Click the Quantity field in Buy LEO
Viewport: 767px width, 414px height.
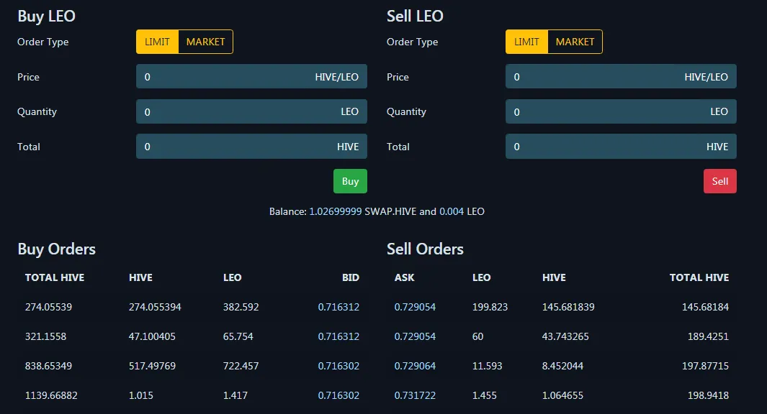tap(251, 112)
